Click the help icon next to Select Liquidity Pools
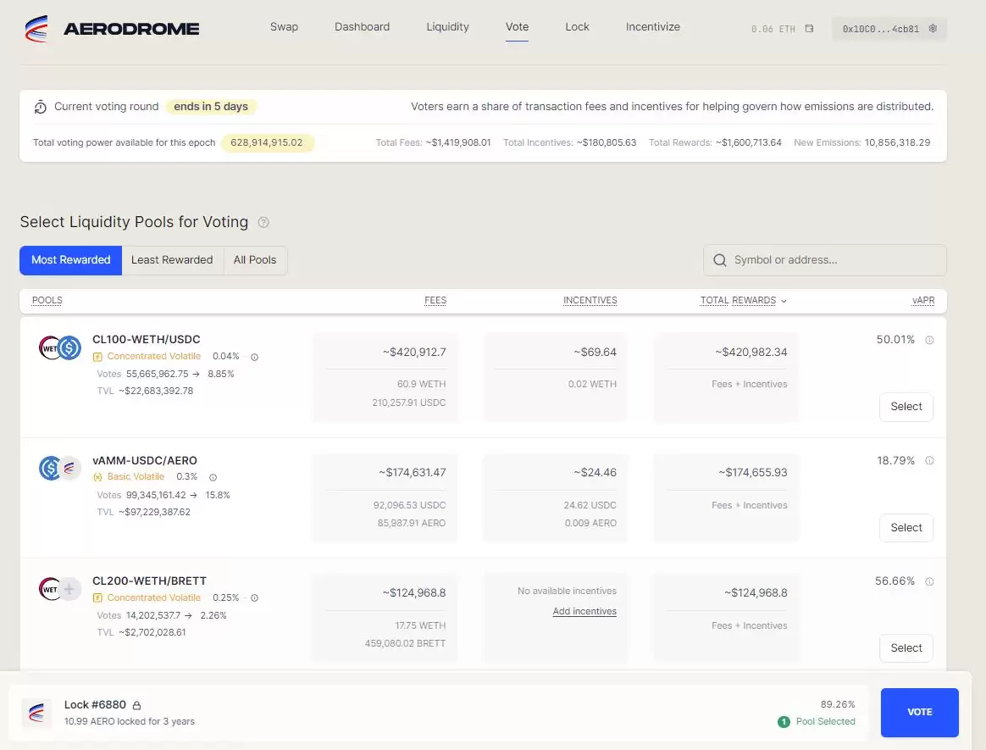The image size is (986, 750). (x=263, y=221)
